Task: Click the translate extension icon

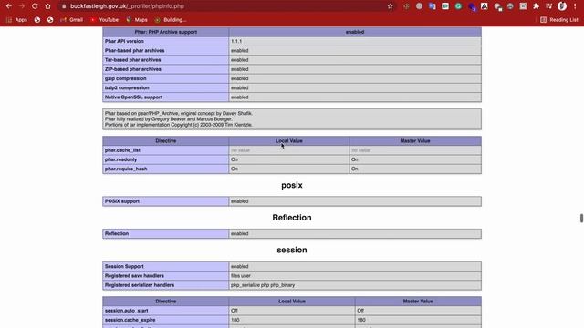Action: [x=432, y=6]
